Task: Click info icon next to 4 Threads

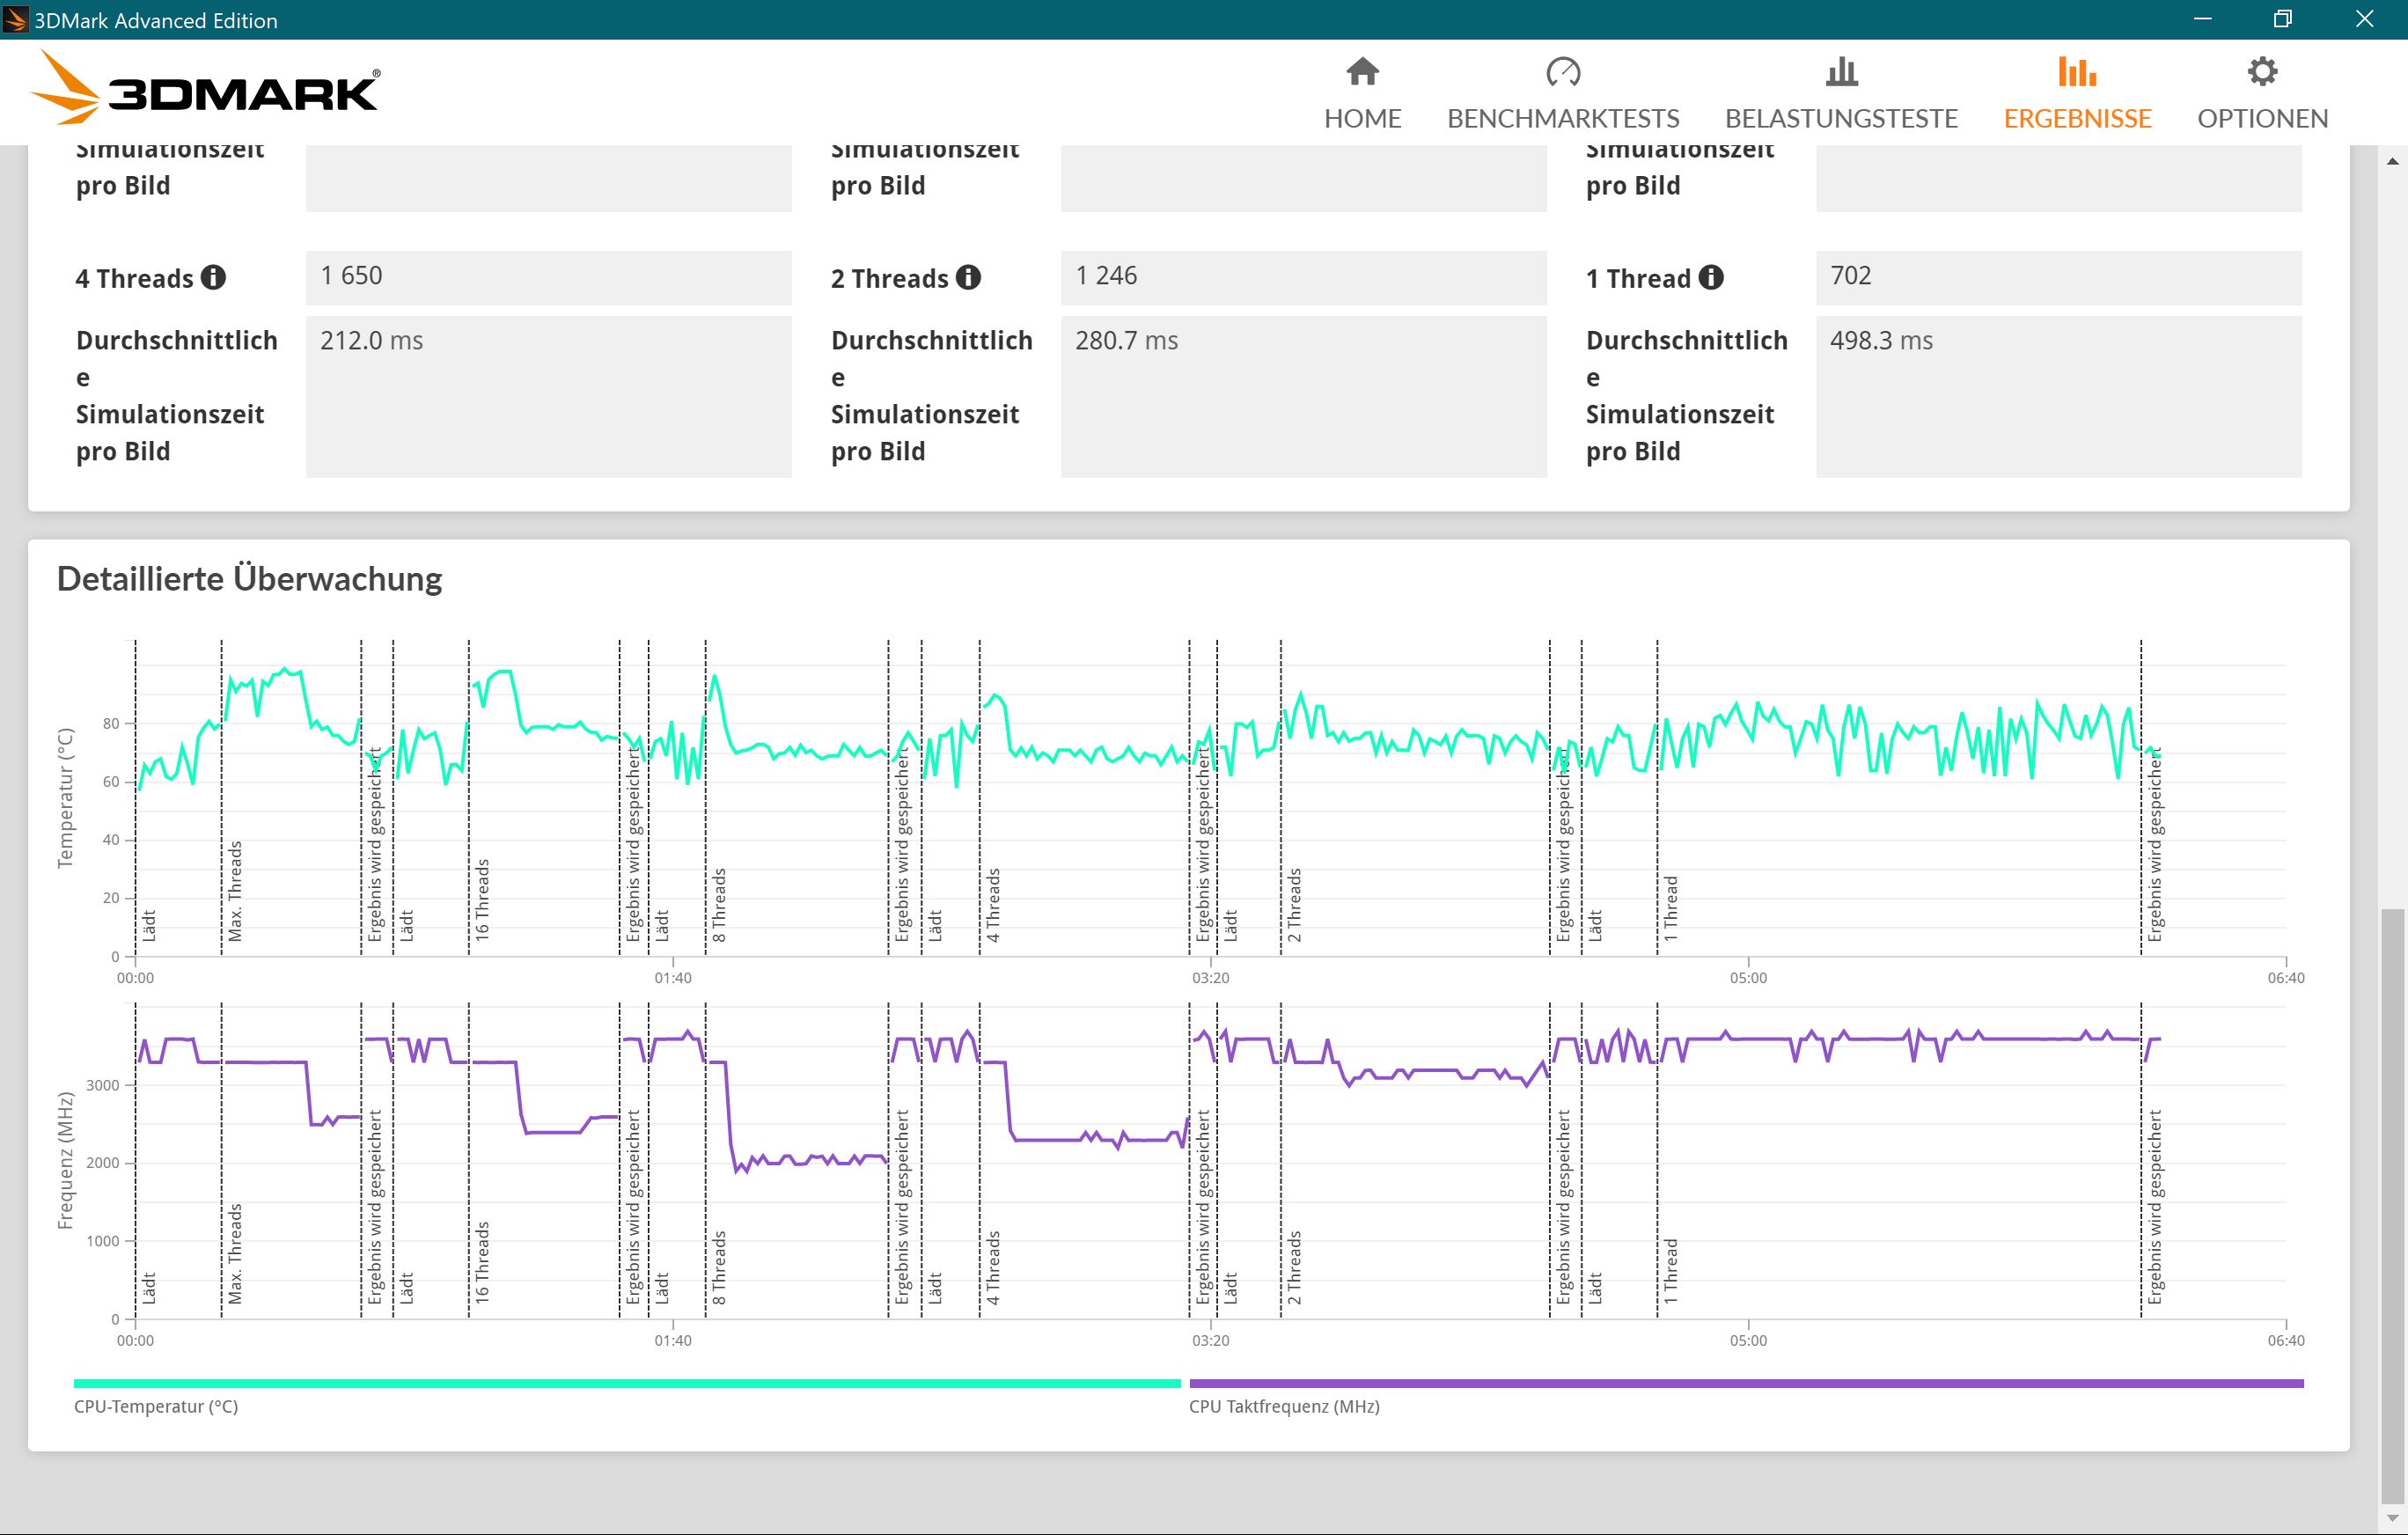Action: (213, 278)
